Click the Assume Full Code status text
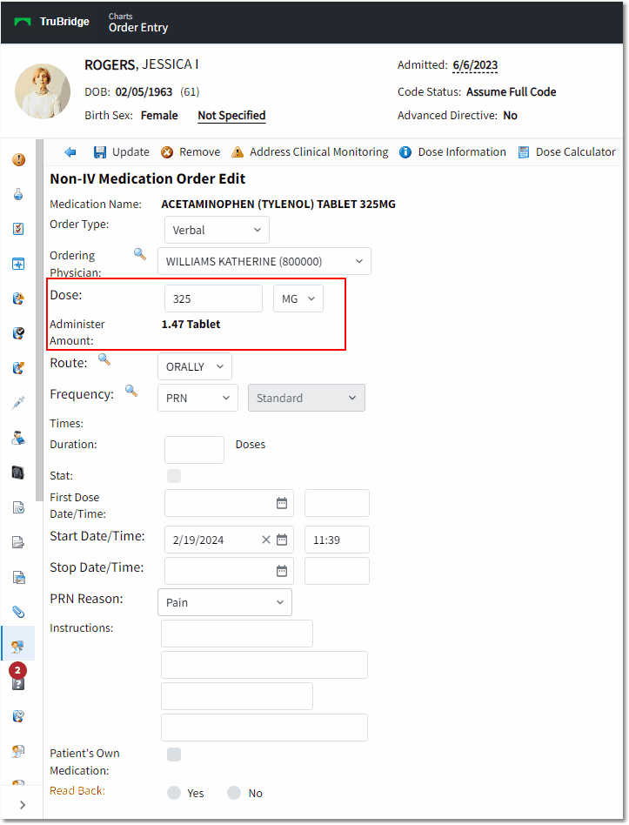 coord(512,91)
